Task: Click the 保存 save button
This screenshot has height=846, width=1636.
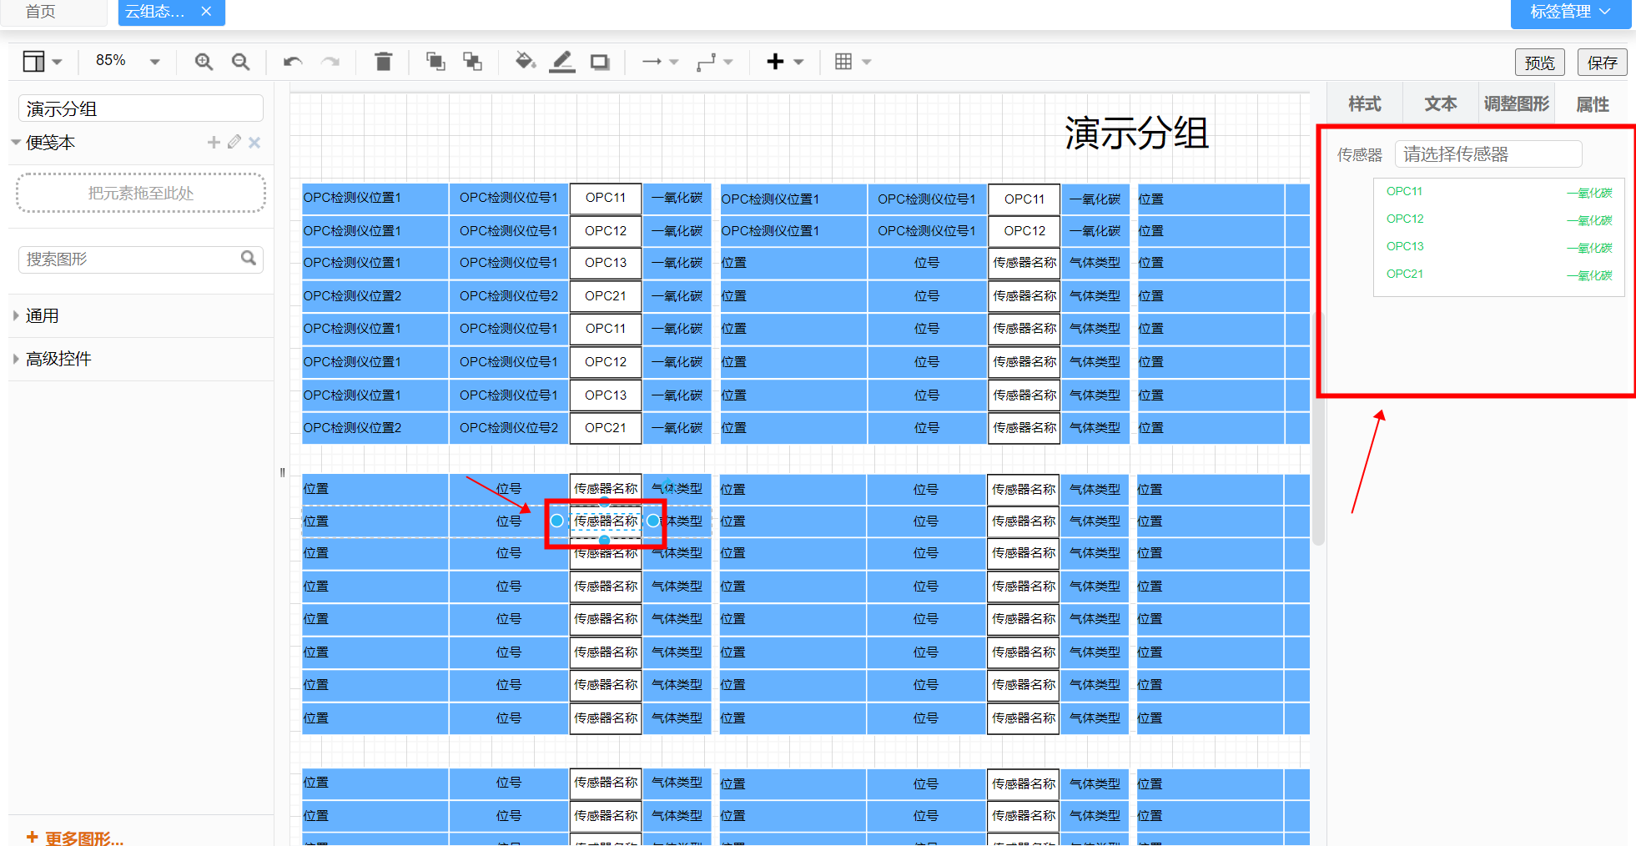Action: pos(1602,63)
